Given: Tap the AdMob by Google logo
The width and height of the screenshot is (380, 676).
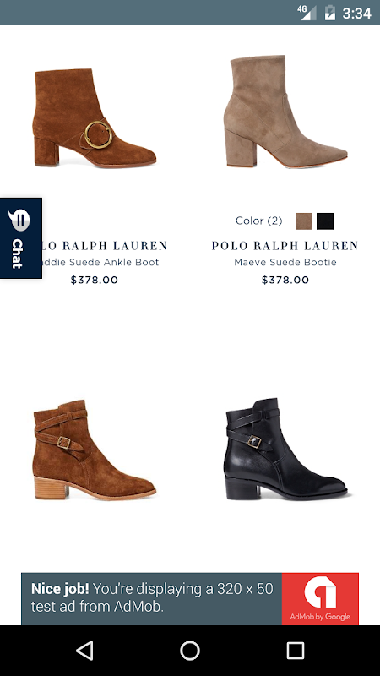Looking at the screenshot, I should pos(320,599).
